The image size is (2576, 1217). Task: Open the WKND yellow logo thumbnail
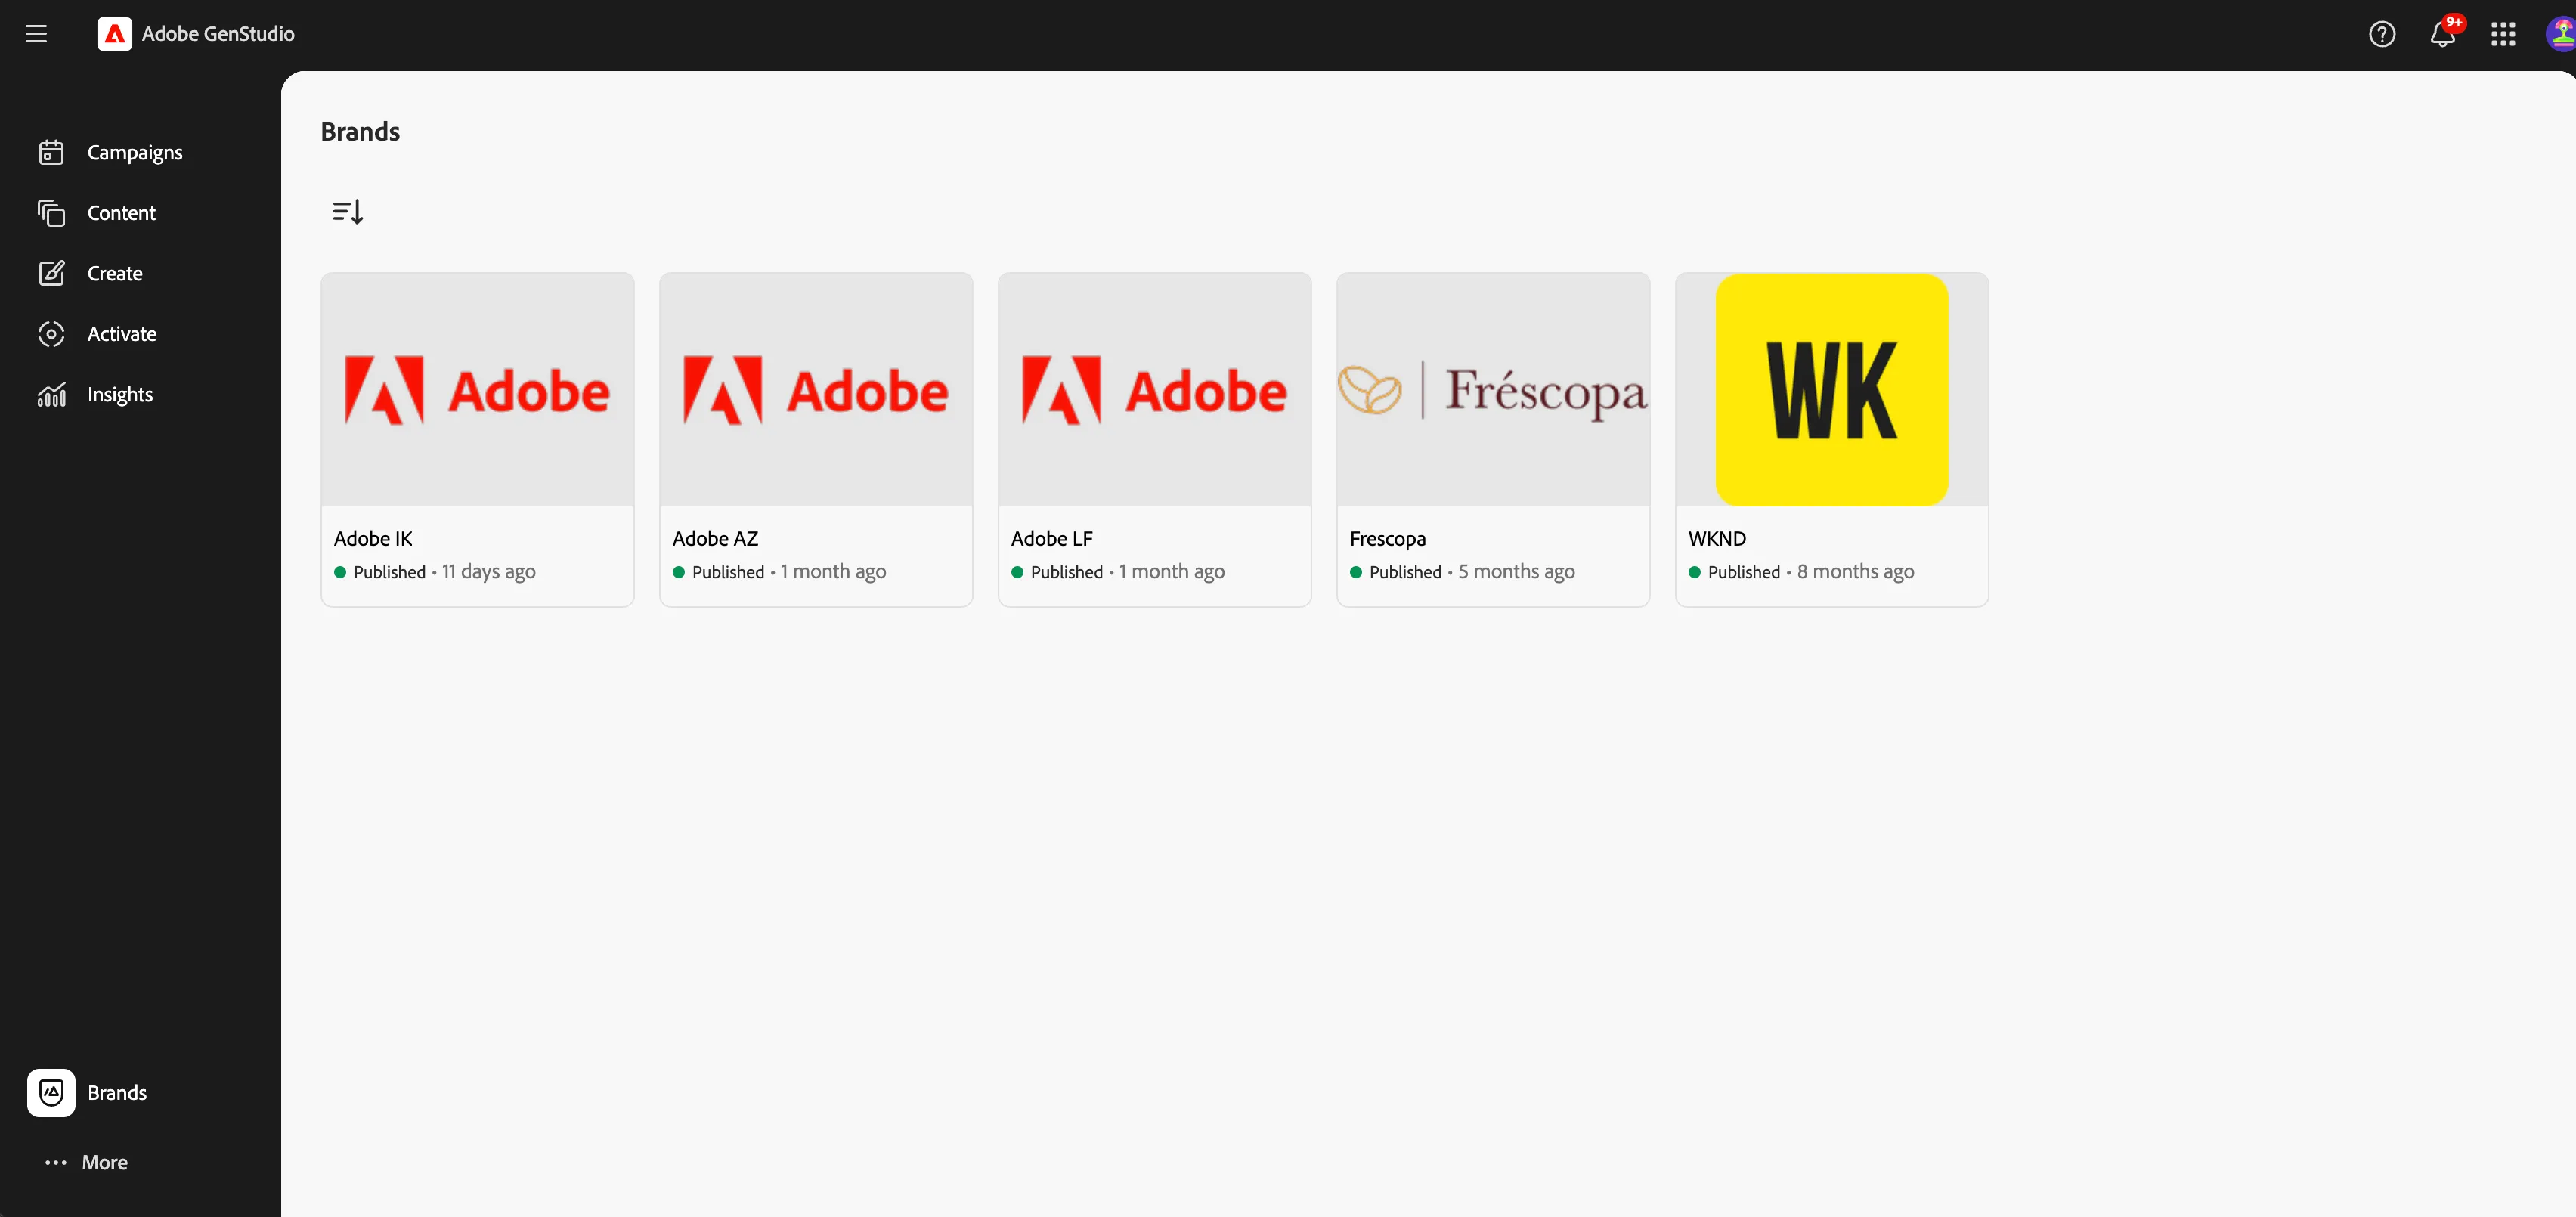click(1832, 389)
